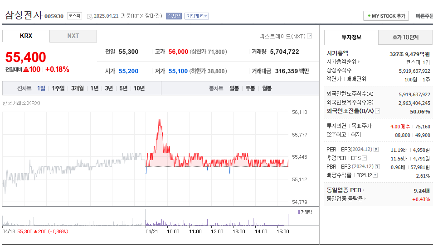Viewport: 433px width, 245px height.
Task: Click the +0.18% change rate
Action: pos(57,69)
